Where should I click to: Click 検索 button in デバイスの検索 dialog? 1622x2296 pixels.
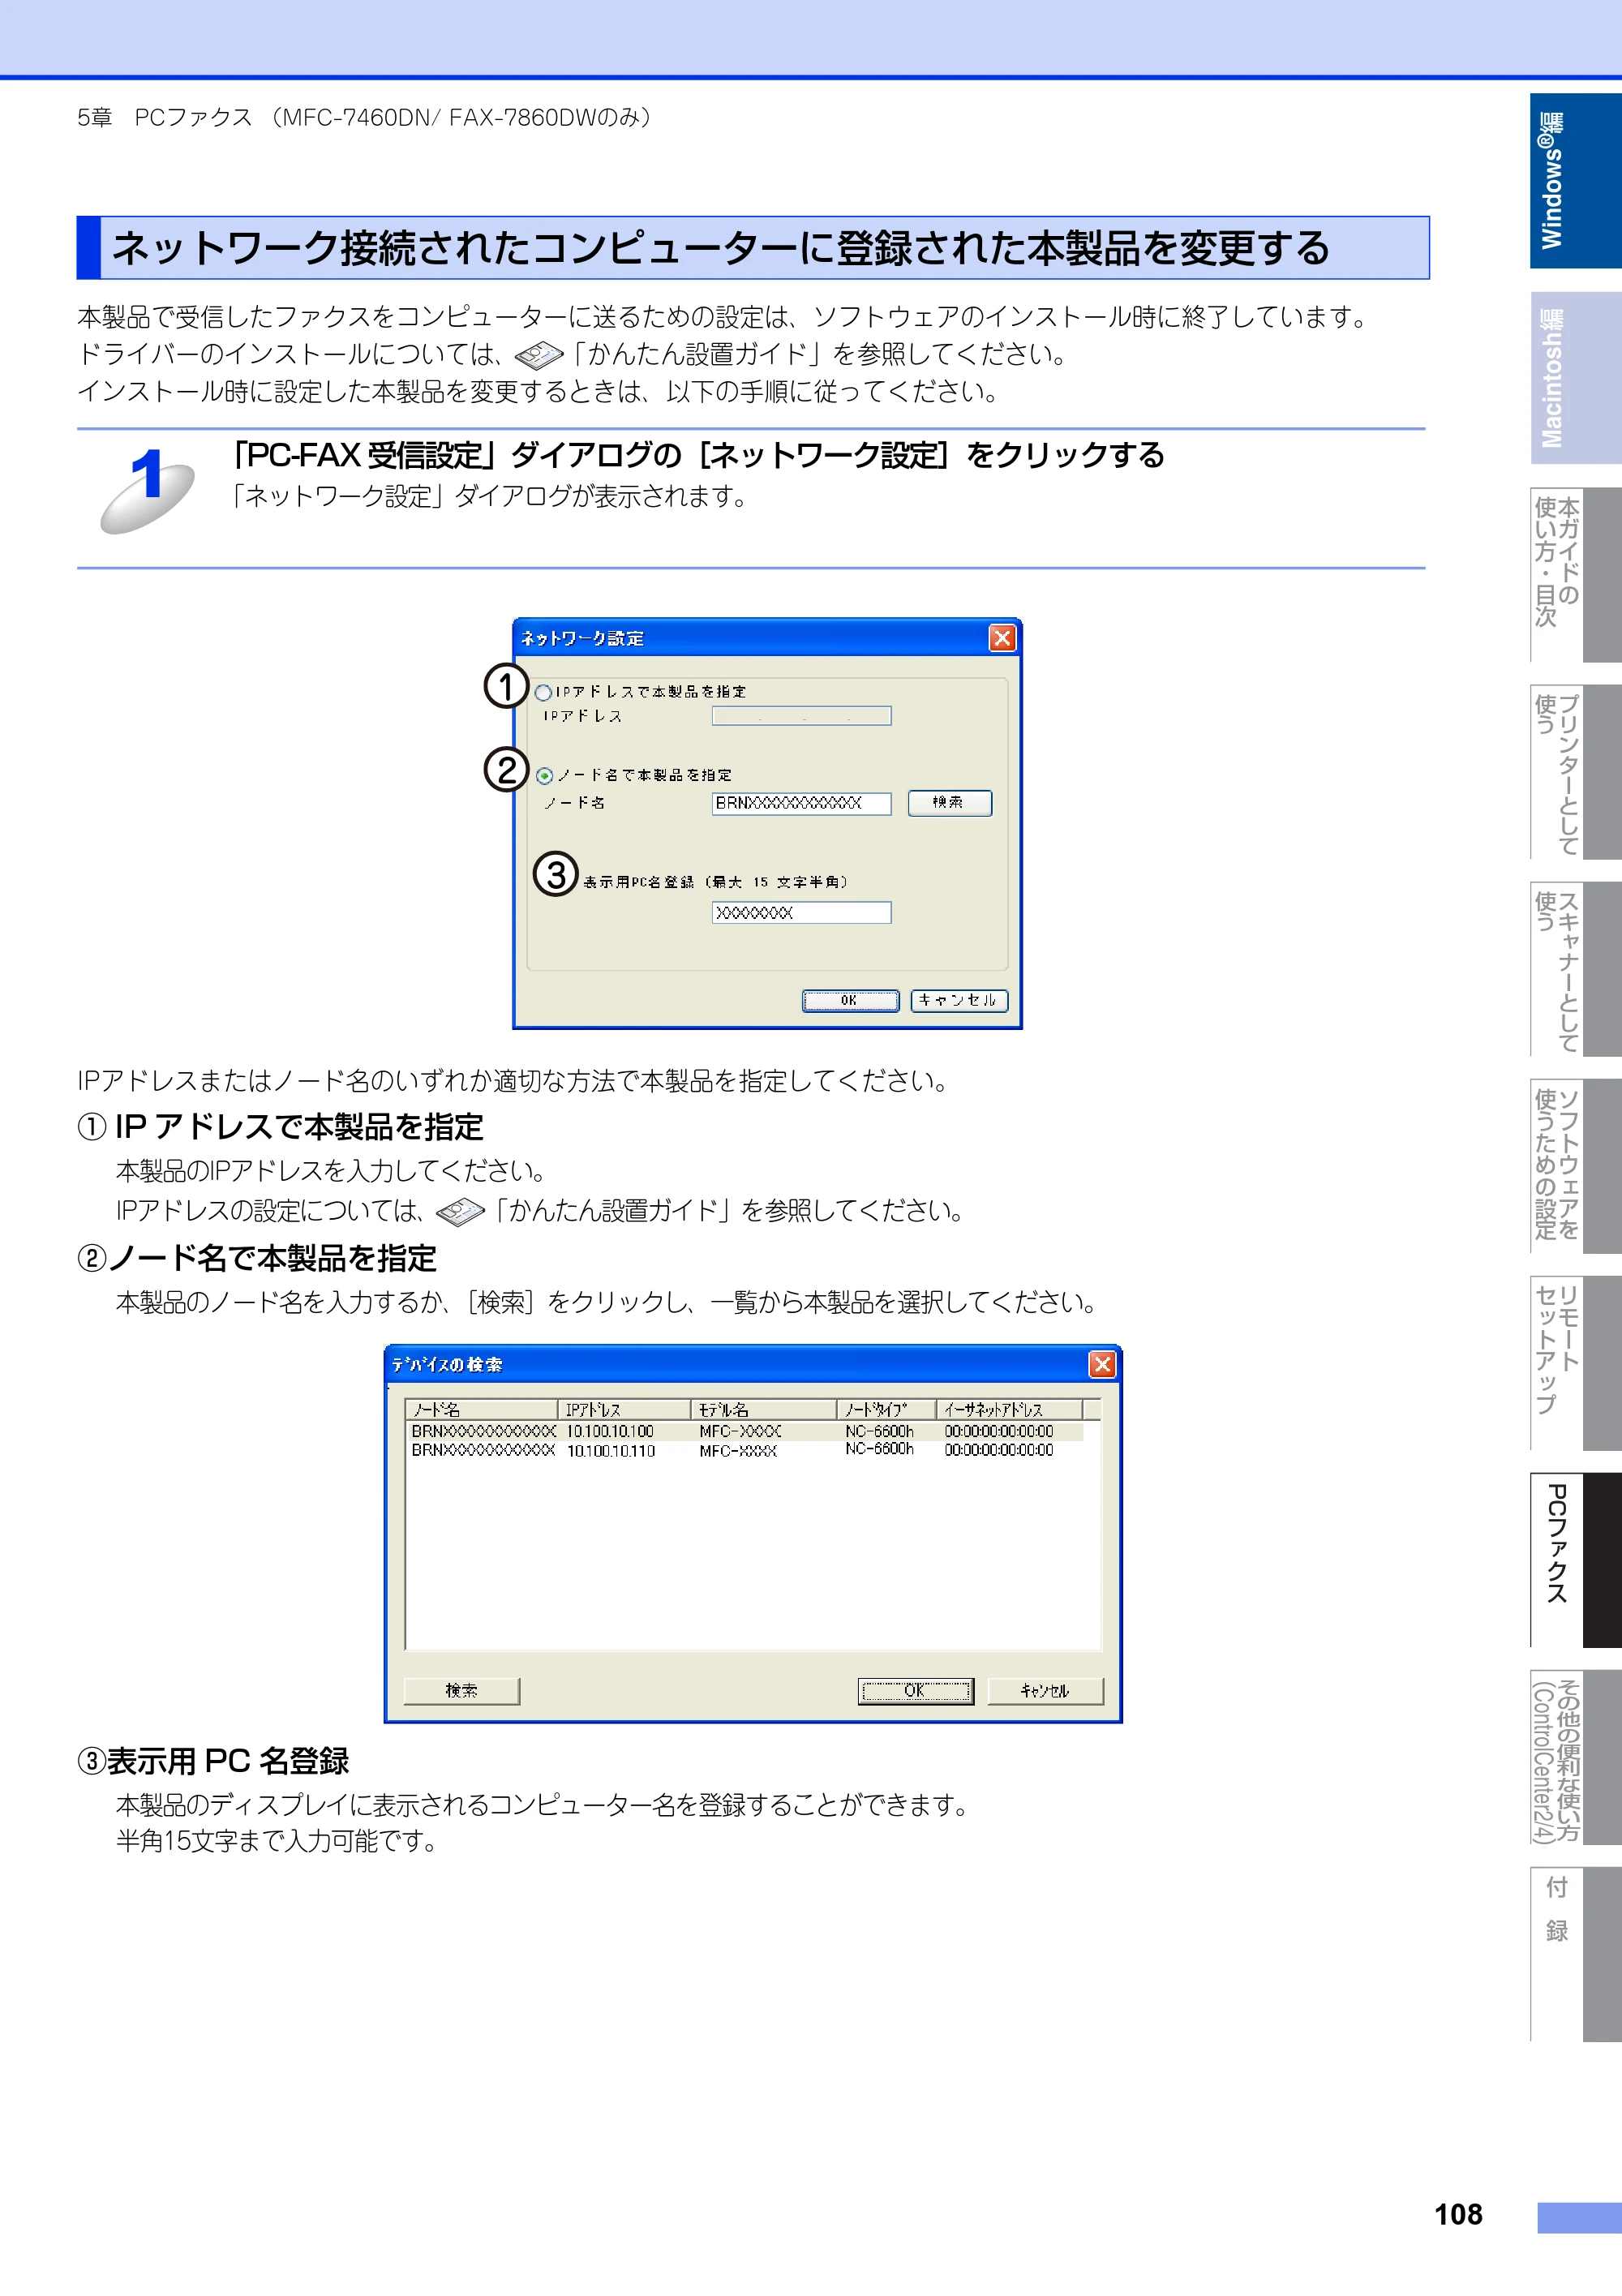[x=462, y=1691]
